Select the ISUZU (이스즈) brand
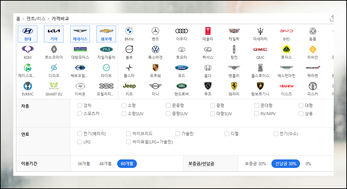Image resolution: width=347 pixels, height=189 pixels. [286, 86]
